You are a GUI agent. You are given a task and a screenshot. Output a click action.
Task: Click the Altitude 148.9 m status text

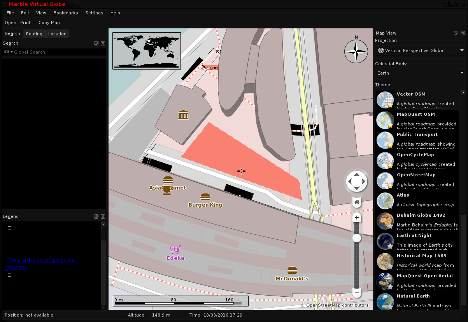[x=149, y=315]
